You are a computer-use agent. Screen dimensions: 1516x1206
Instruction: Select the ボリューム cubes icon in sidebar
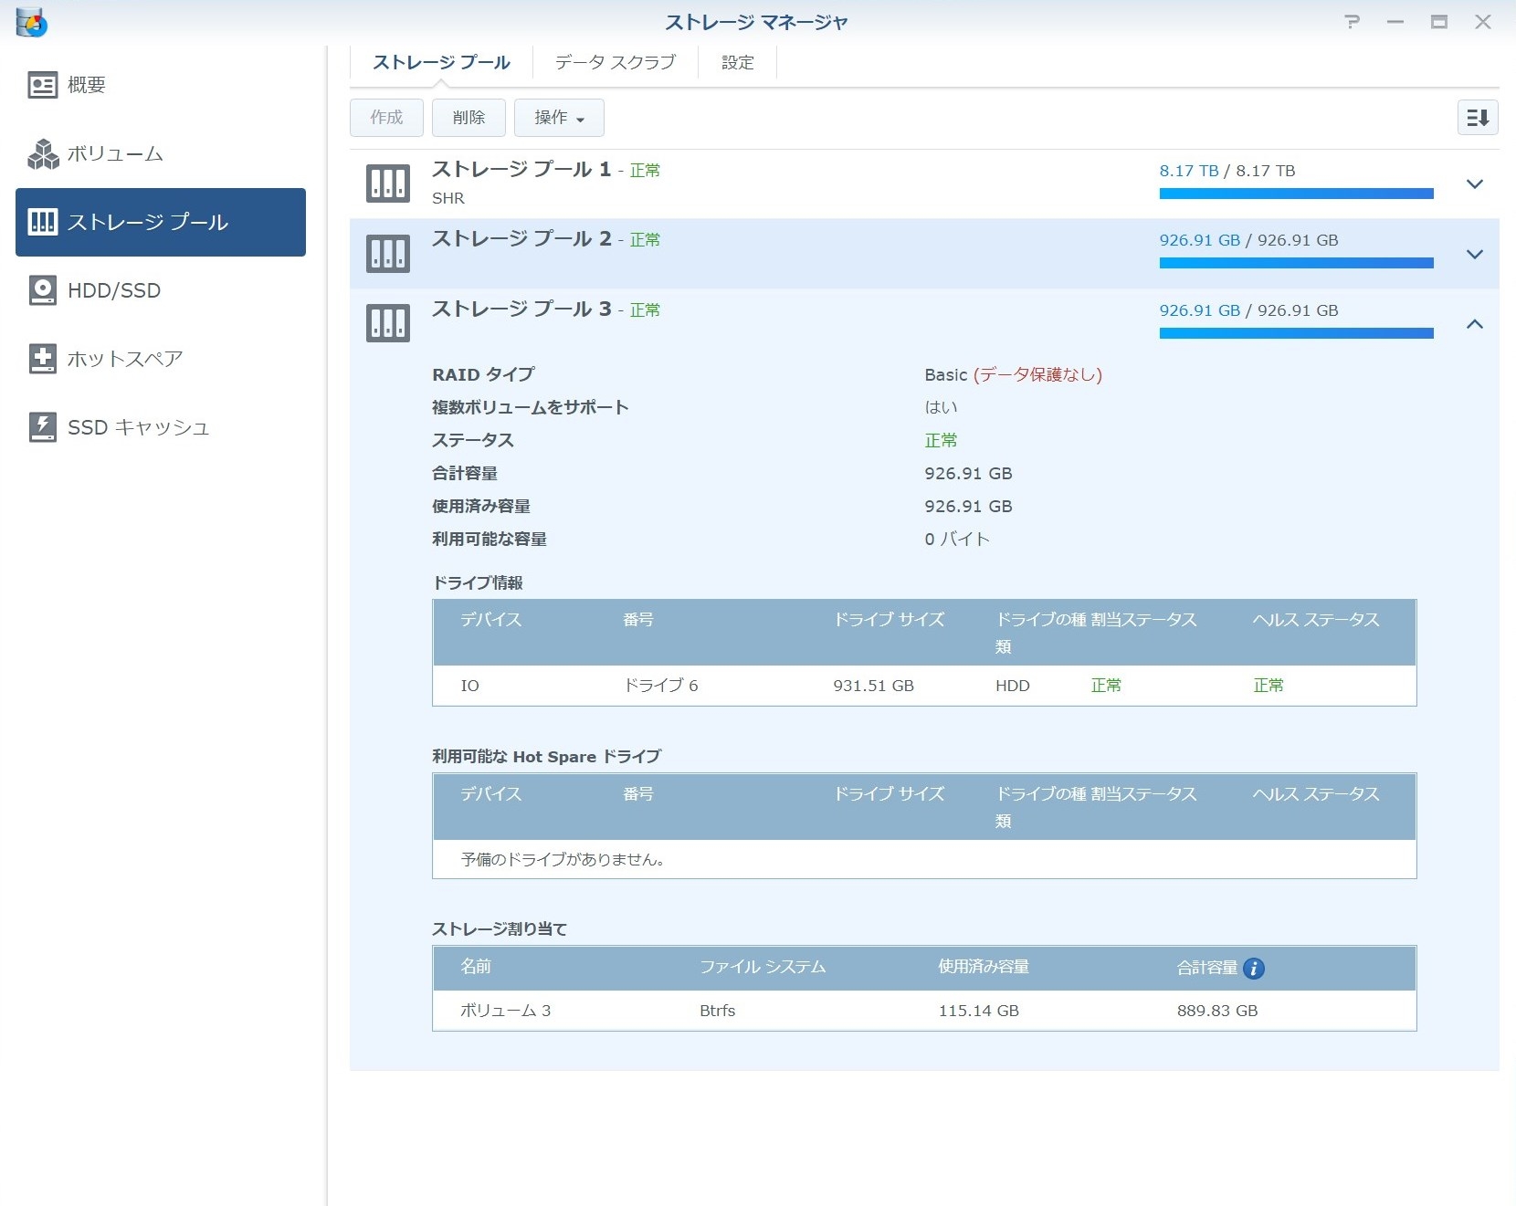click(x=43, y=154)
